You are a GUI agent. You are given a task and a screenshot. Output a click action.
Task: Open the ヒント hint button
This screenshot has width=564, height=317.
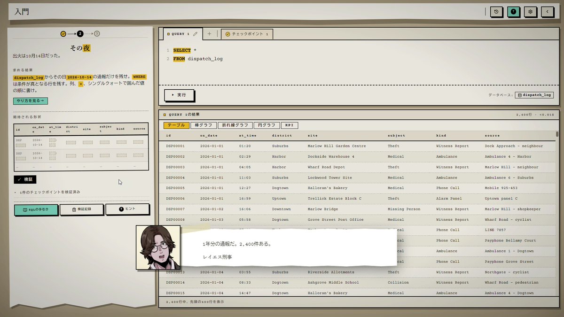(x=127, y=209)
